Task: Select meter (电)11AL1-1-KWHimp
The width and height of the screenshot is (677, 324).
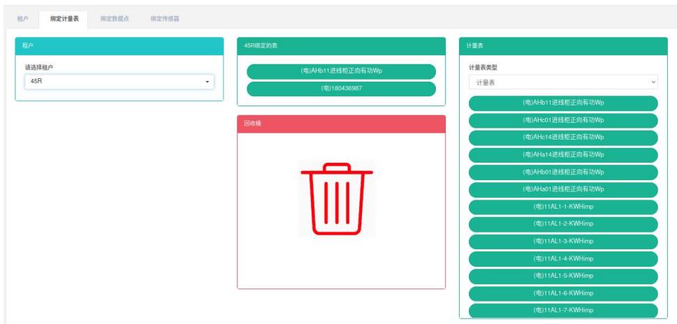Action: coord(563,207)
